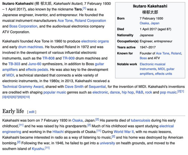Open the Hitachi link
The height and width of the screenshot is (155, 188).
click(x=58, y=132)
